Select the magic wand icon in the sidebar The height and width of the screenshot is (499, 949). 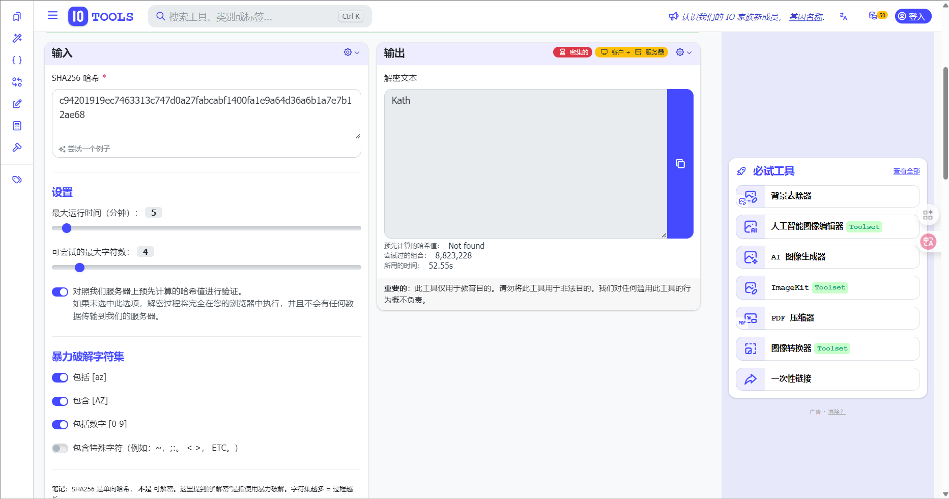[x=17, y=38]
